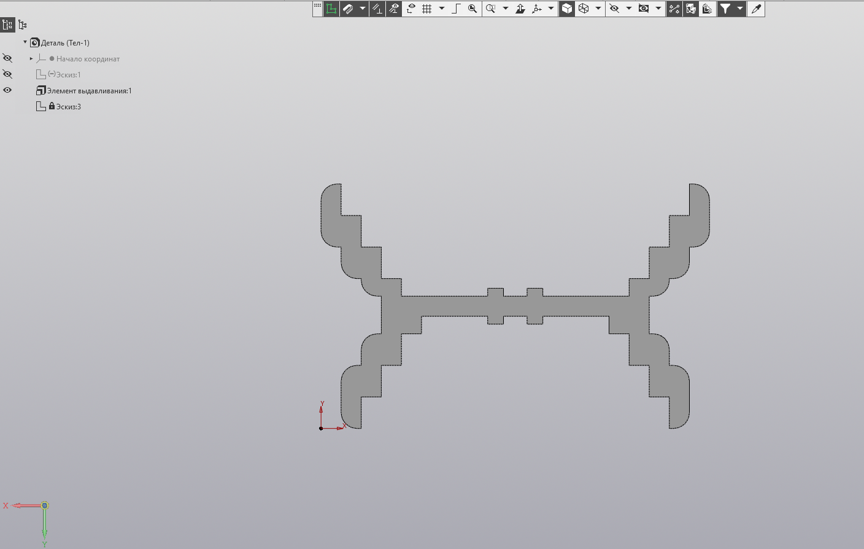Viewport: 864px width, 549px height.
Task: Select Элемент выдавливания:1 in the tree
Action: (89, 91)
